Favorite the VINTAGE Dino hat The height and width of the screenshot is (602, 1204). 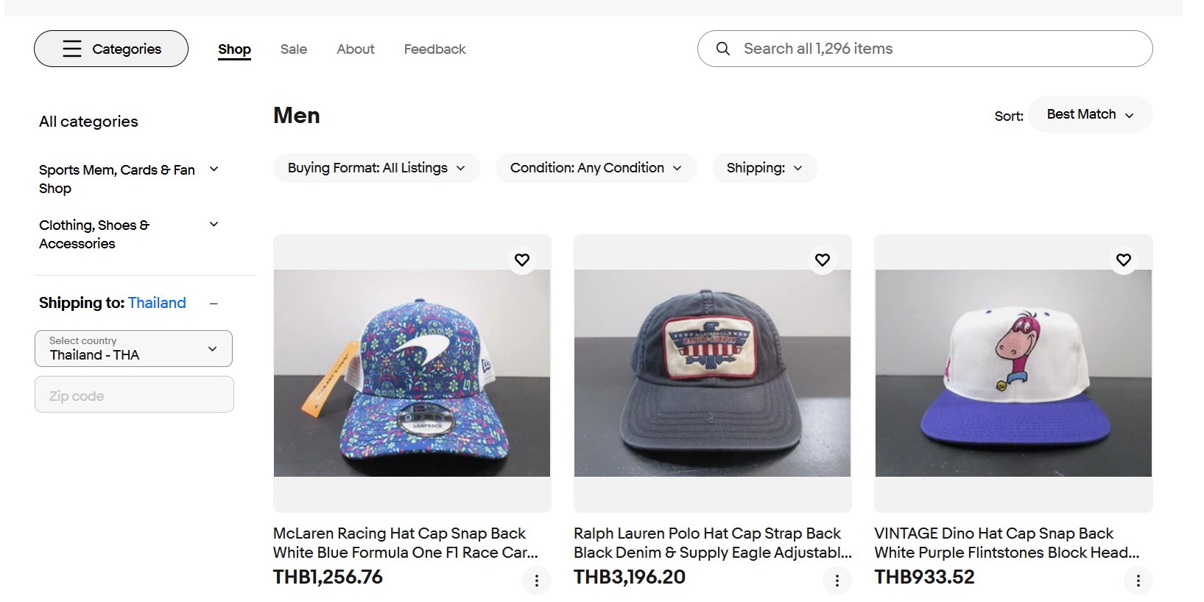pyautogui.click(x=1124, y=259)
